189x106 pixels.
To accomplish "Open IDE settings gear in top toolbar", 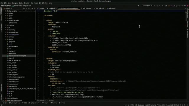I will 185,6.
